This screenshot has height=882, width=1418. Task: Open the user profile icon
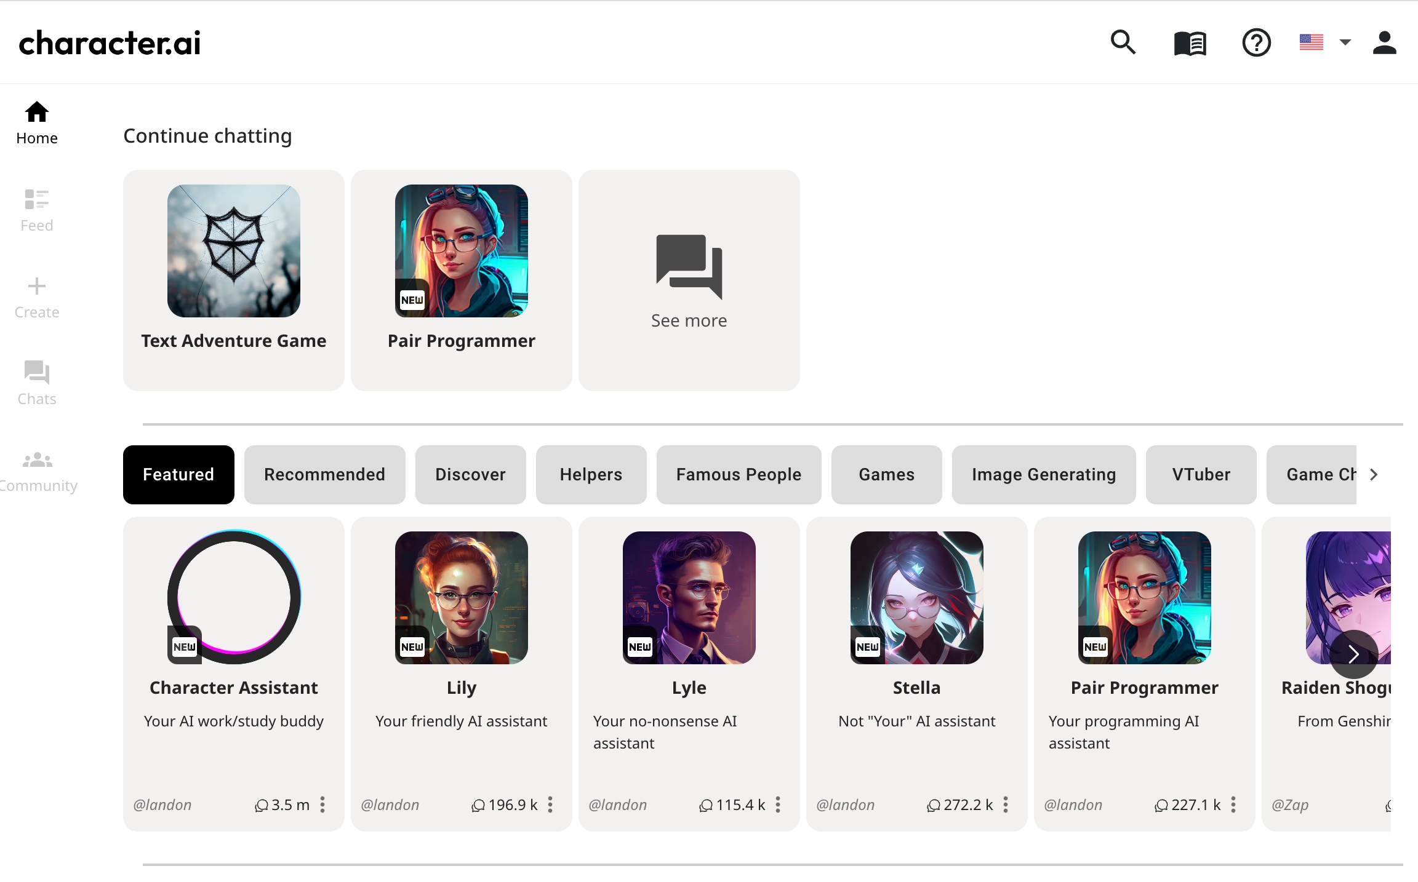(1384, 43)
